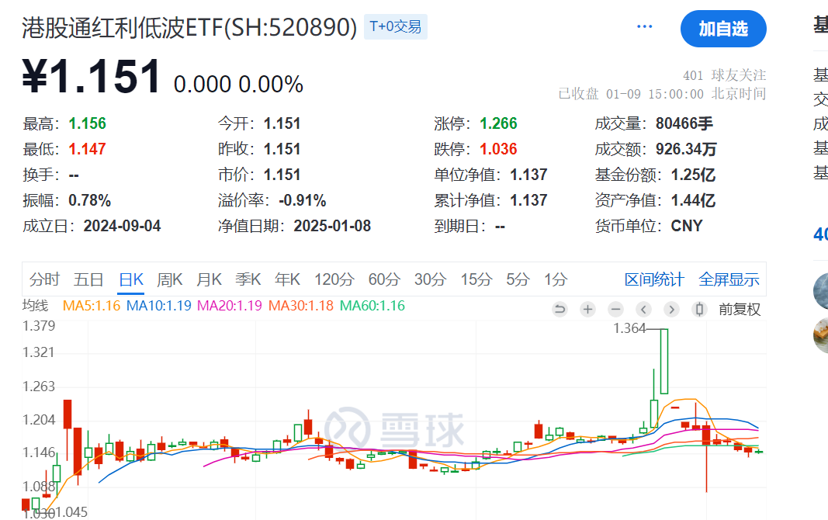The height and width of the screenshot is (520, 828).
Task: Switch to the 分时 chart tab
Action: point(44,279)
